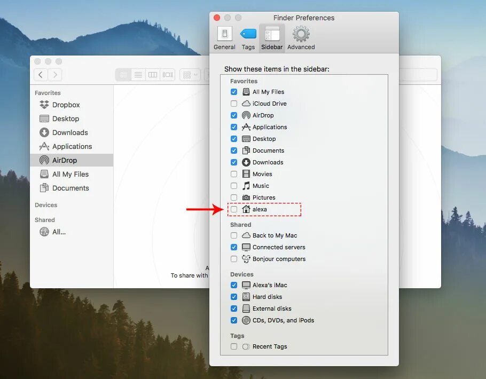
Task: Enable the Back to My Mac checkbox
Action: coord(234,235)
